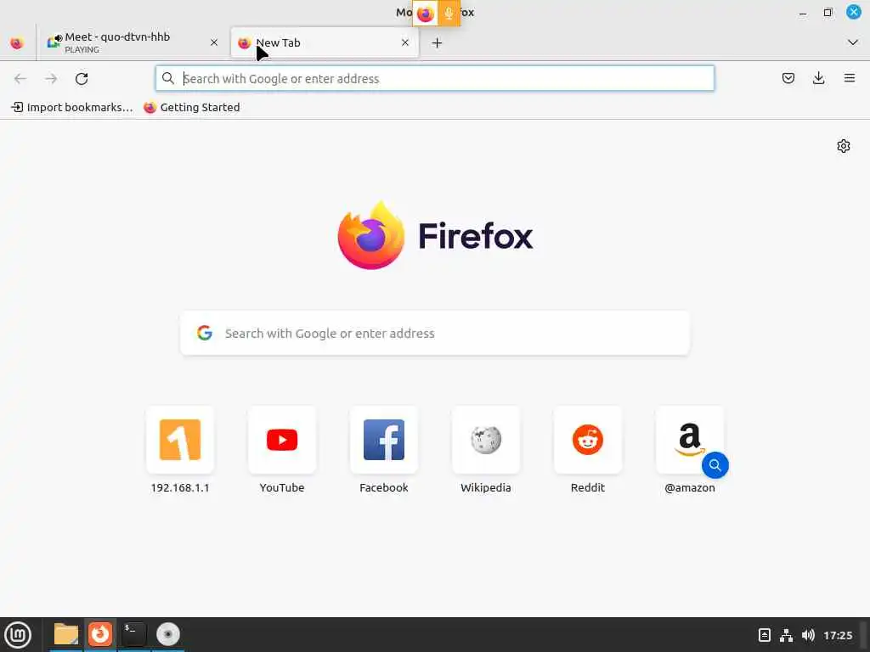Viewport: 870px width, 652px height.
Task: Reload the current page
Action: [x=82, y=79]
